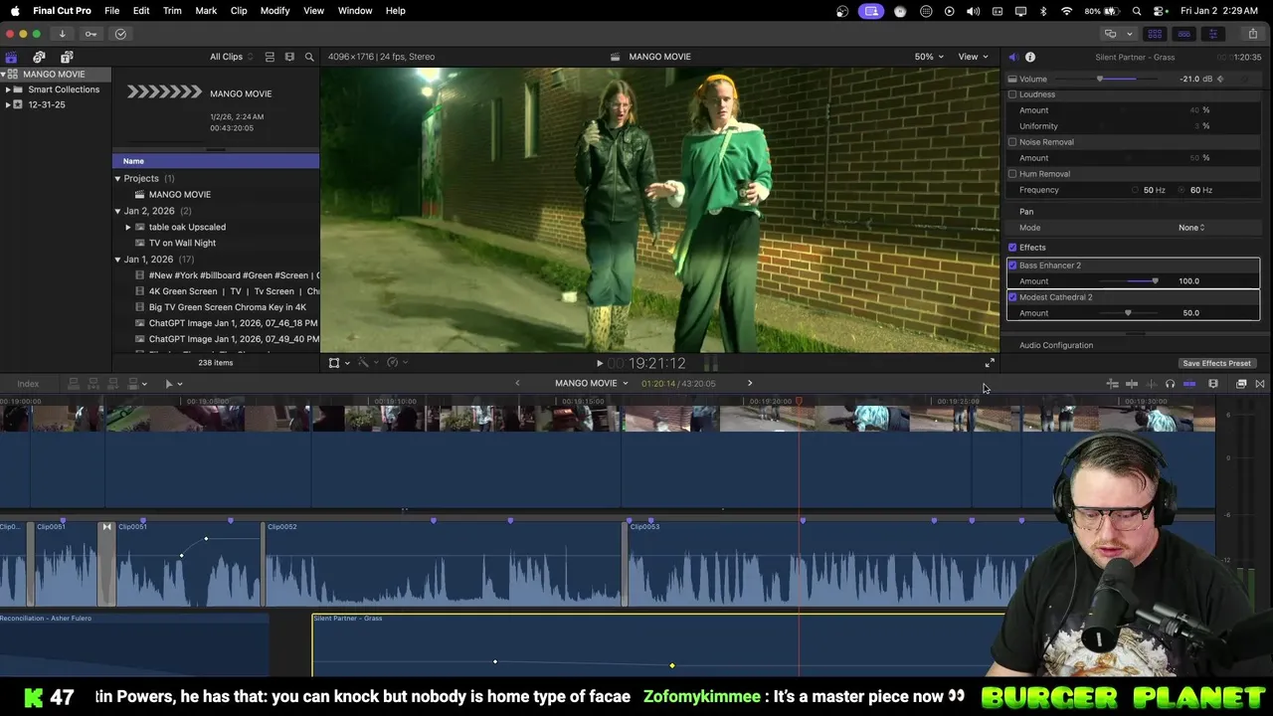The image size is (1273, 716).
Task: Click the browser search magnifier icon
Action: tap(309, 57)
